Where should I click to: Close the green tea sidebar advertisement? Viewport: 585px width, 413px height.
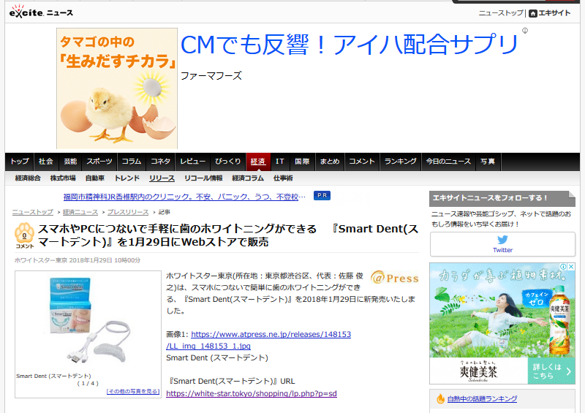pos(571,267)
